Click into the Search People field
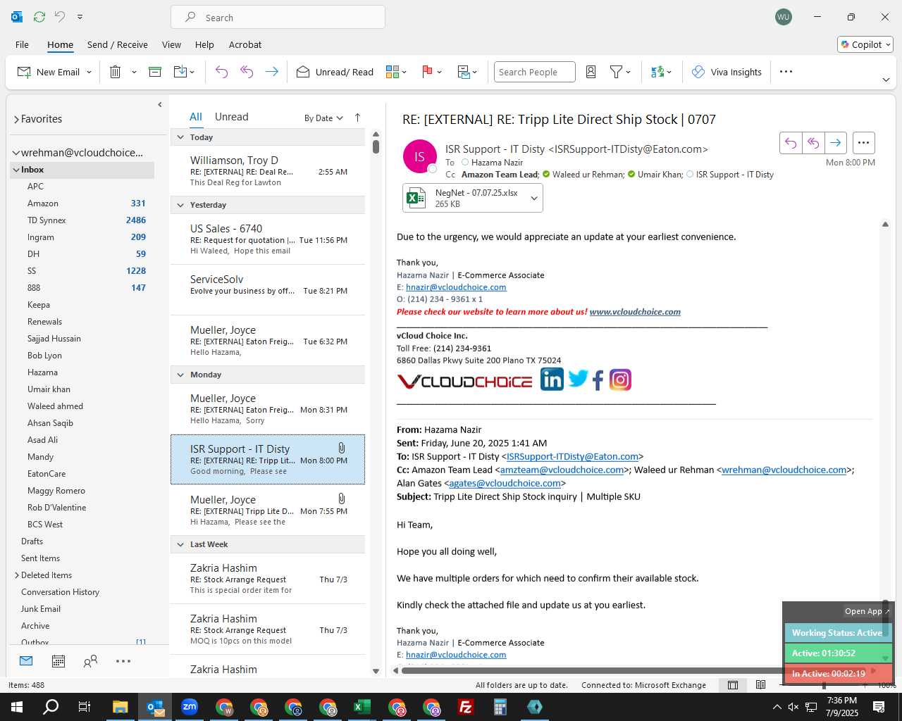The image size is (902, 721). (x=534, y=72)
